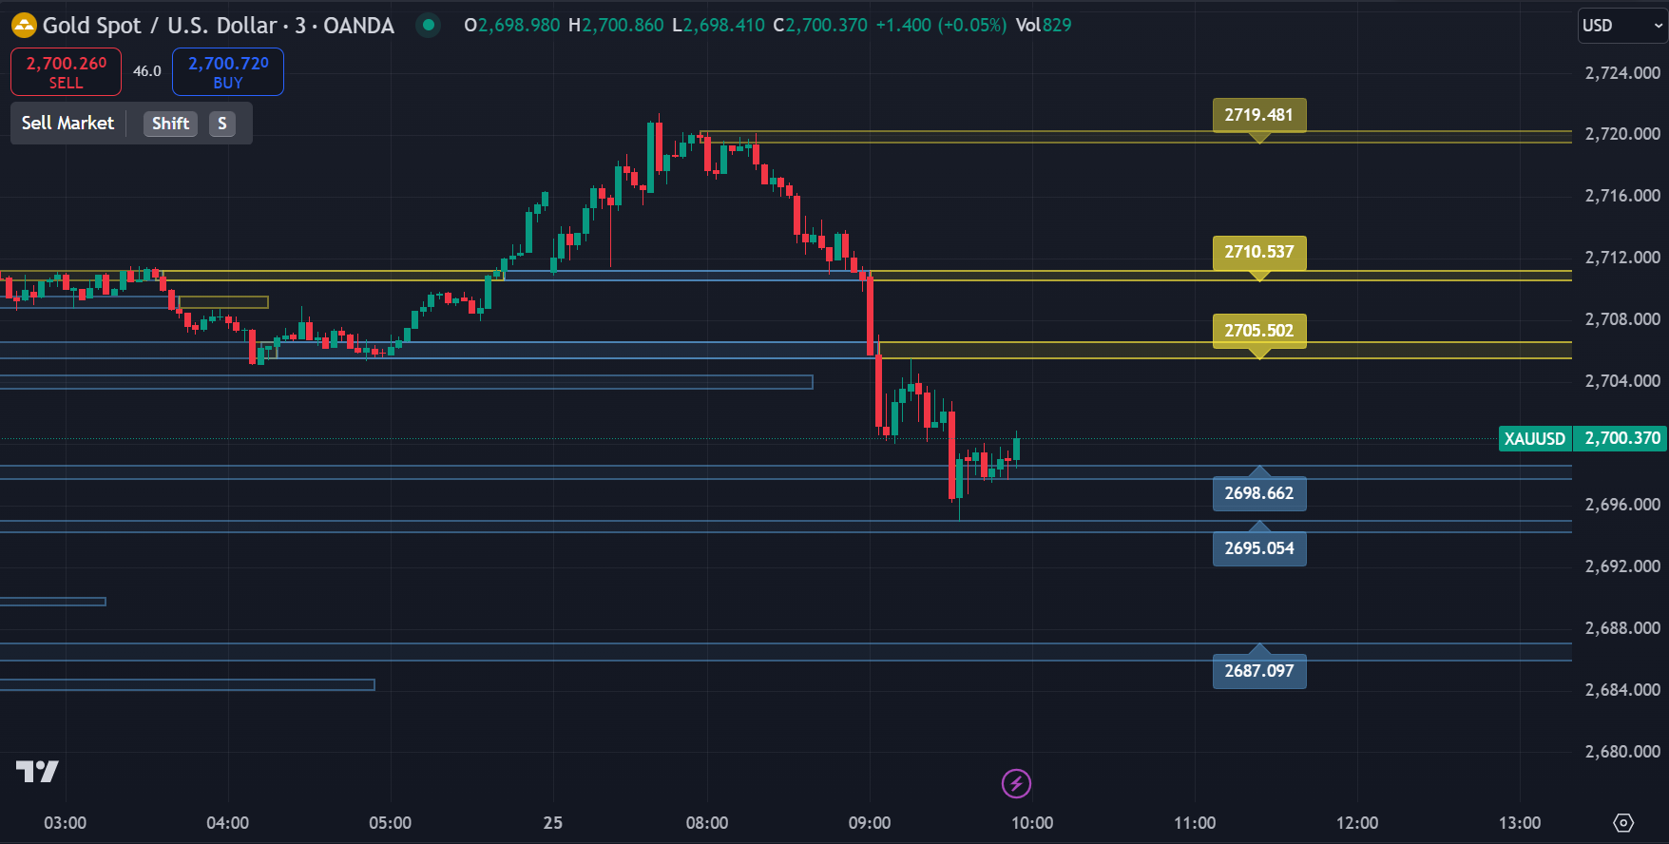Click the 25 date axis label
The image size is (1669, 844).
[553, 823]
